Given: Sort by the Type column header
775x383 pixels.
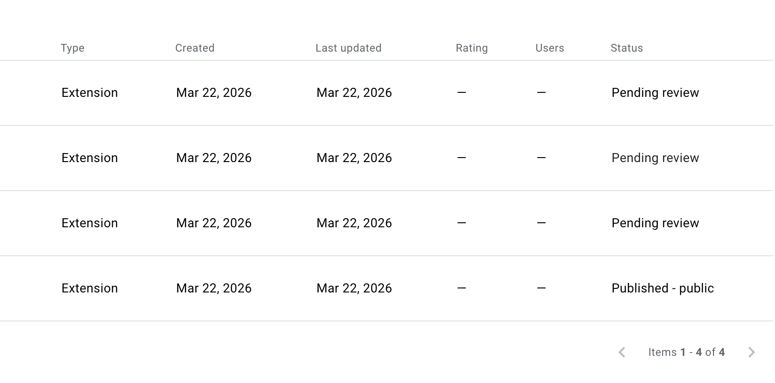Looking at the screenshot, I should [72, 48].
